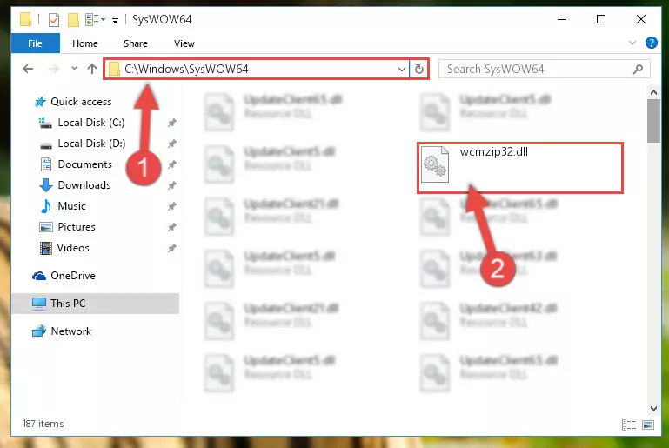Expand the ribbon with the chevron
The image size is (669, 448).
(x=632, y=43)
